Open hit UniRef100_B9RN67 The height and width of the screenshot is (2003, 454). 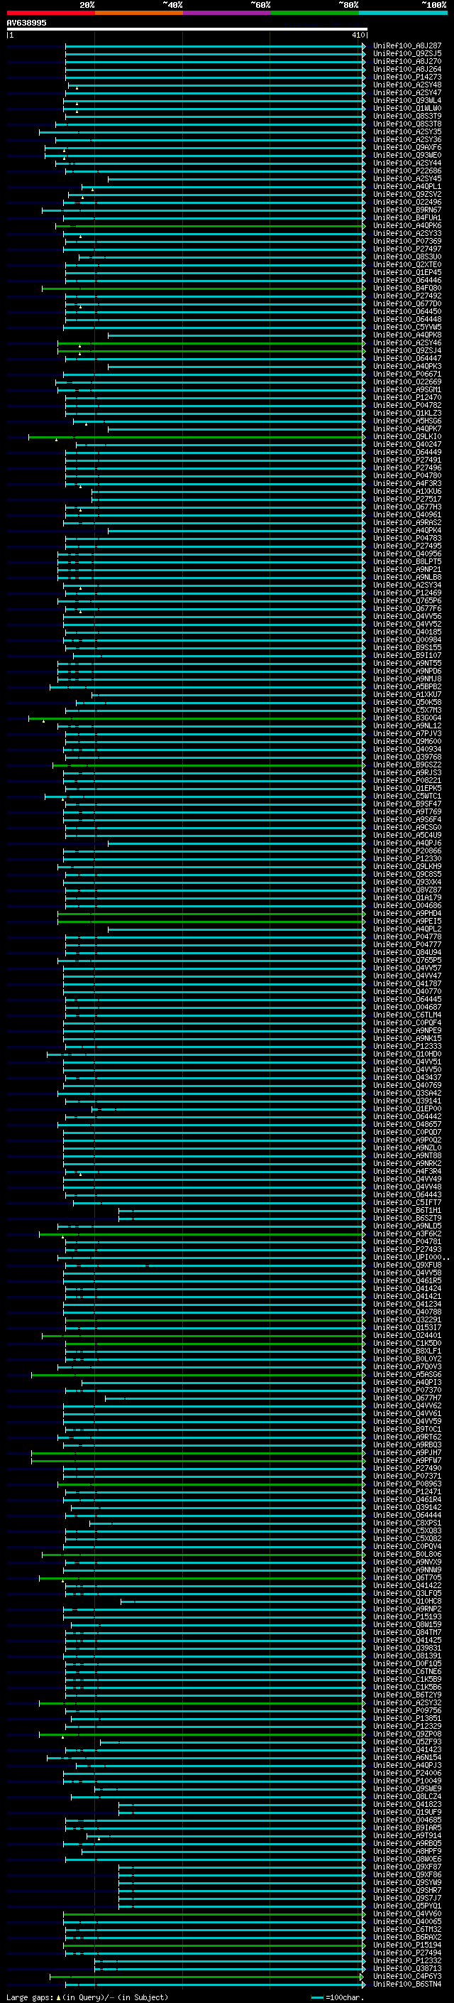click(407, 210)
